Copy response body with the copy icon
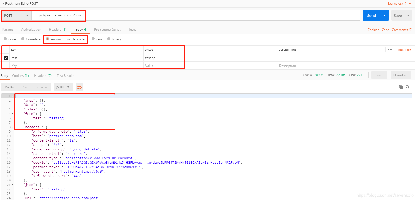The width and height of the screenshot is (416, 200). [x=401, y=87]
